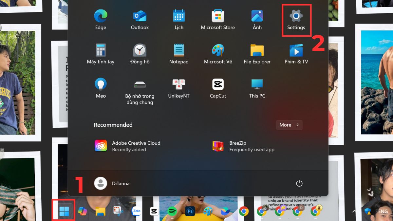Image resolution: width=393 pixels, height=221 pixels.
Task: Expand More recommended items
Action: pos(289,125)
